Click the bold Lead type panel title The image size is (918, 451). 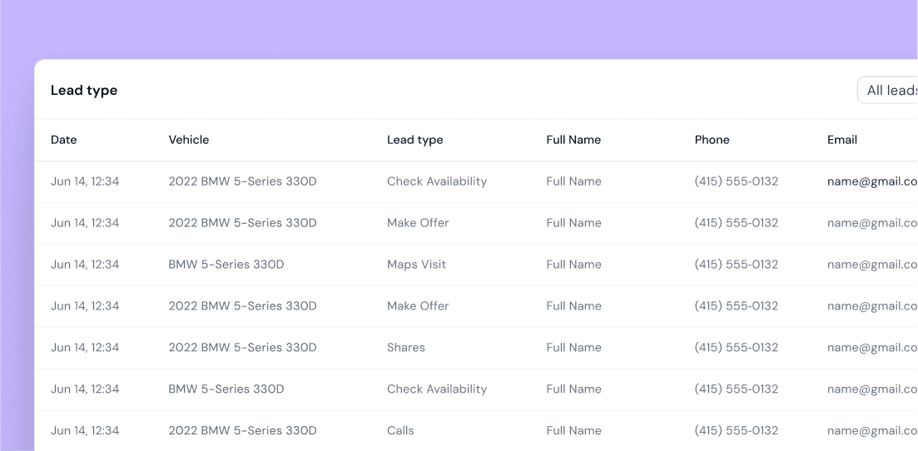(84, 91)
